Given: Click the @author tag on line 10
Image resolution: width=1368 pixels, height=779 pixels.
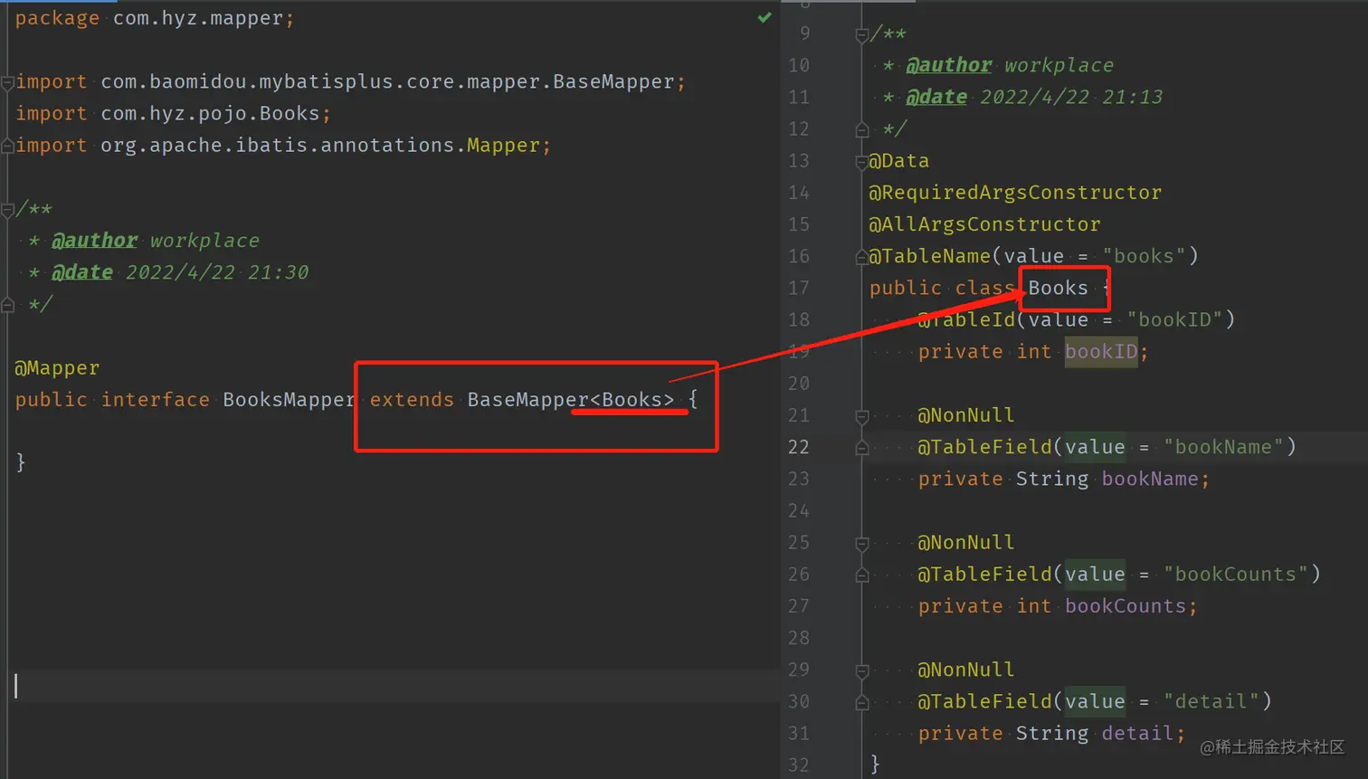Looking at the screenshot, I should pos(949,65).
